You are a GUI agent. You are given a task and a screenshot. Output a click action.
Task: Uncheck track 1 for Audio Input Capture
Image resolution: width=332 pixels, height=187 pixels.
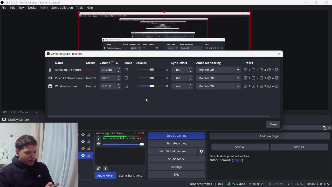(x=246, y=70)
